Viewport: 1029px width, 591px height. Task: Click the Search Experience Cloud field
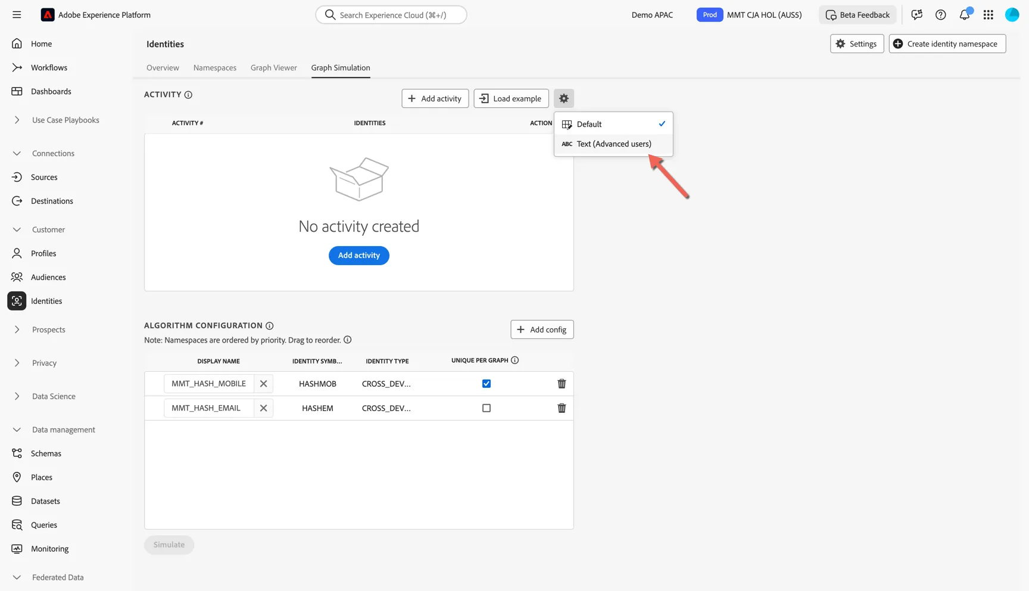click(391, 15)
